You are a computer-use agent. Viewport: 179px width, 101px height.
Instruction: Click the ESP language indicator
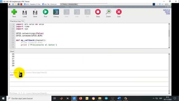[x=161, y=98]
